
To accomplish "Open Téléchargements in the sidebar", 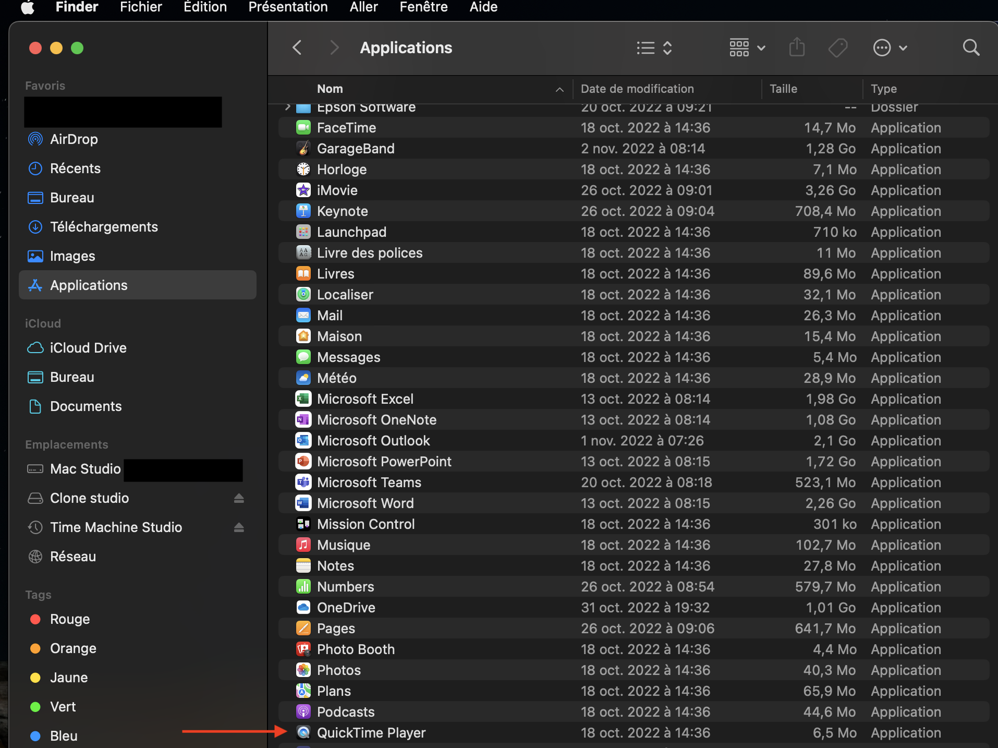I will click(x=138, y=227).
